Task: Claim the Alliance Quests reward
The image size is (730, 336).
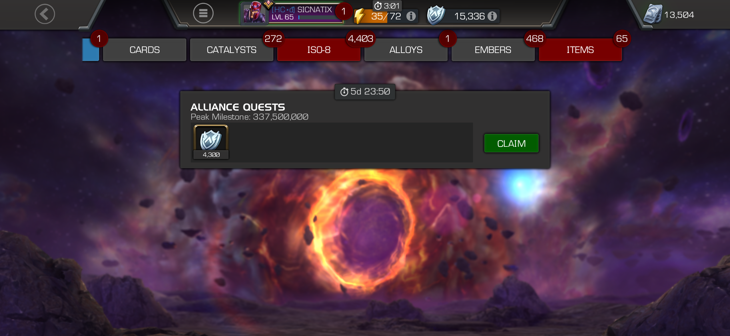Action: (512, 143)
